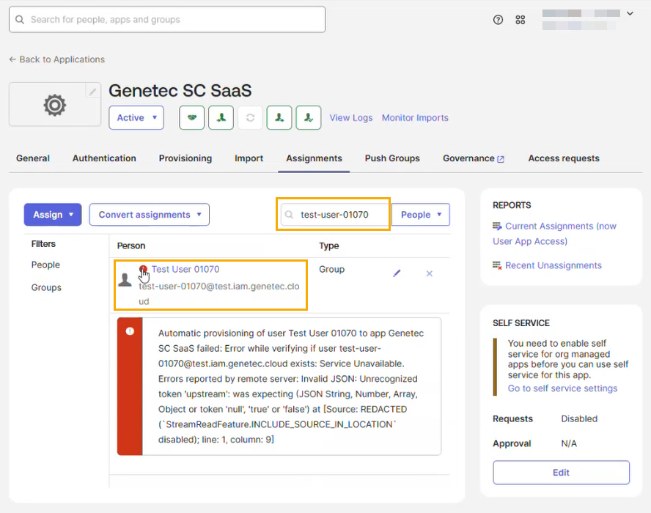The image size is (651, 513).
Task: Click the Approval N/A value
Action: coord(569,443)
